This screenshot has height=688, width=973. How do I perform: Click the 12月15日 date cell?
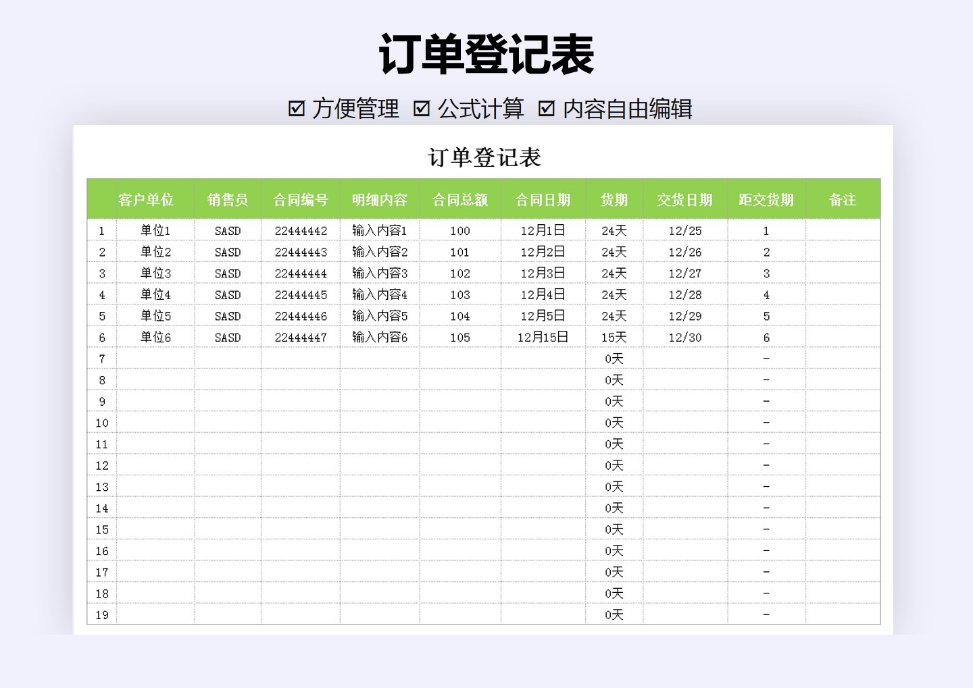pyautogui.click(x=544, y=337)
